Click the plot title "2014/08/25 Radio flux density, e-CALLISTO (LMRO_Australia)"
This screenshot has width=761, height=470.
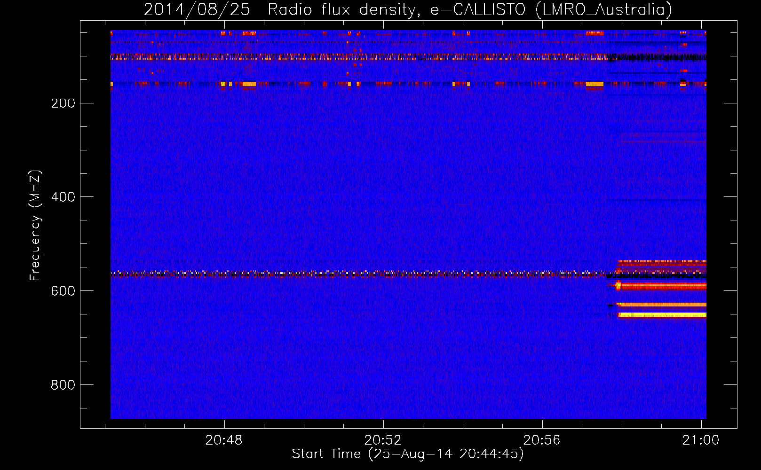pos(408,9)
